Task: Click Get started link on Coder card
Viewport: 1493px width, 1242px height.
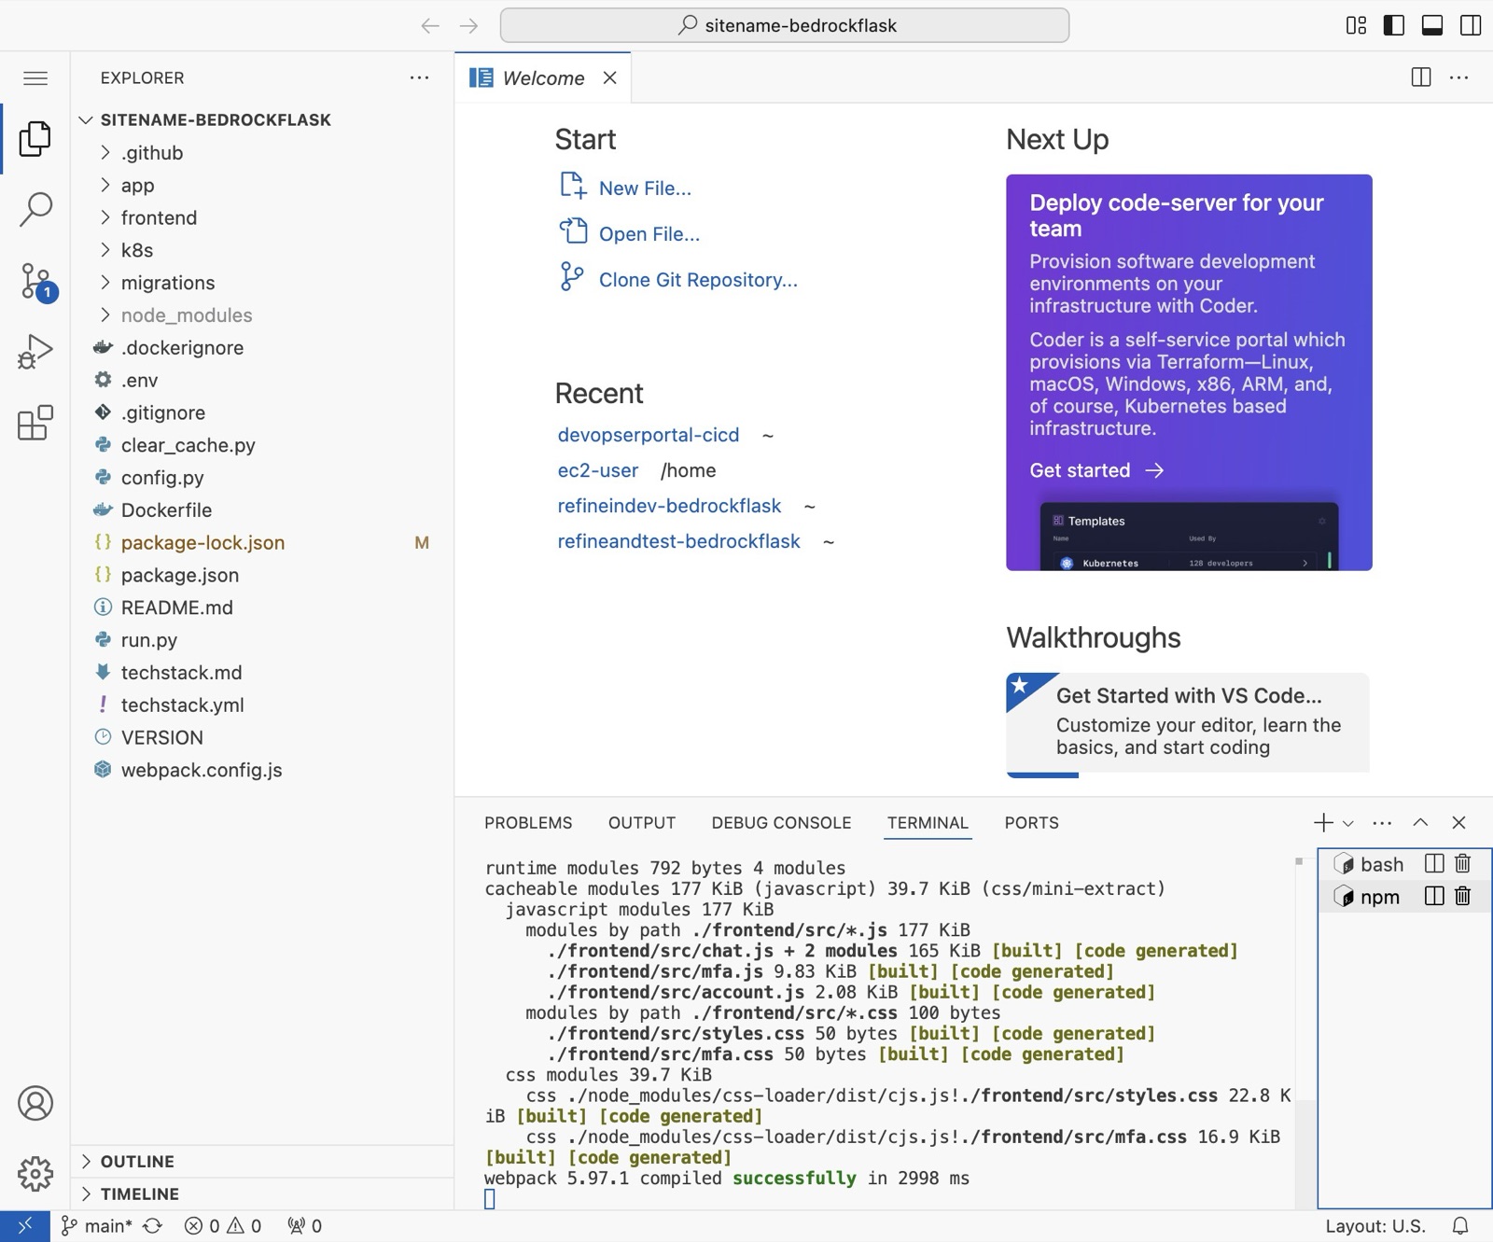Action: (x=1096, y=470)
